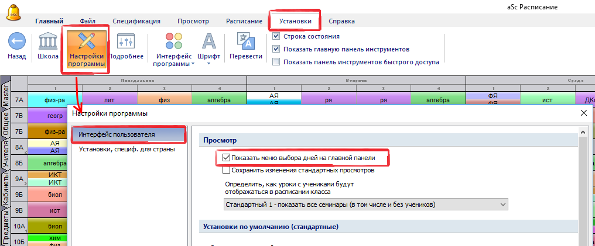Open the Стандартный 1 seminar display dropdown
Screen dimensions: 595x246
pos(366,204)
